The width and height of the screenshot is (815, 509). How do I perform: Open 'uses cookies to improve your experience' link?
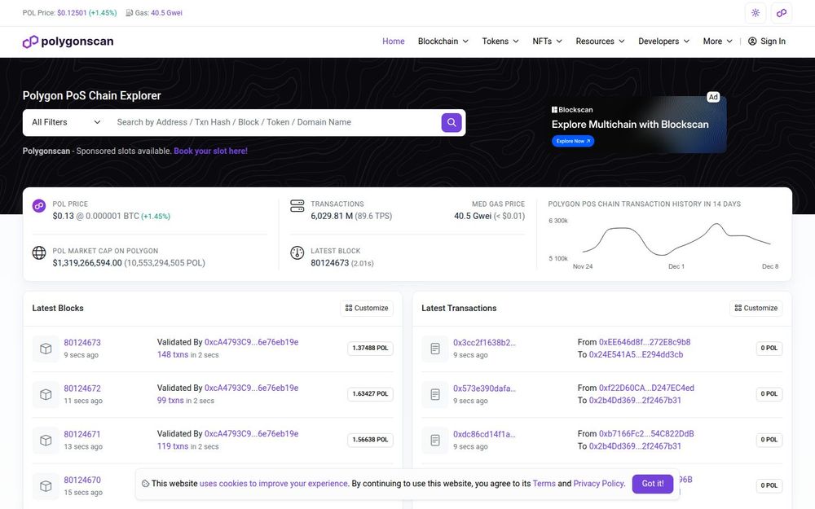274,484
